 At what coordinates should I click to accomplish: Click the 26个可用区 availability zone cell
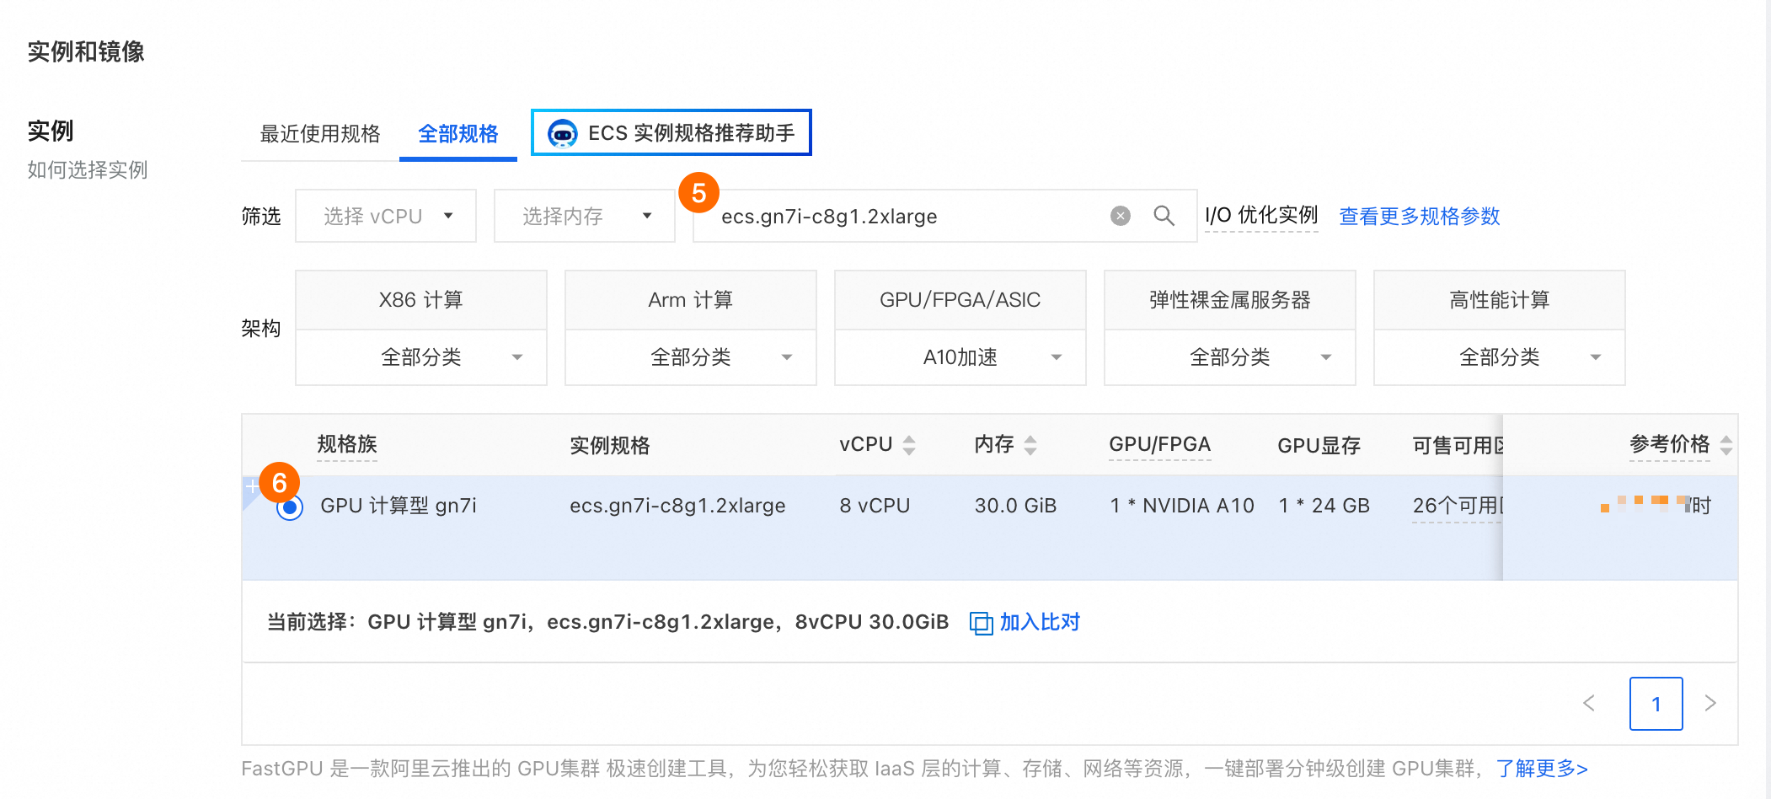pos(1458,506)
